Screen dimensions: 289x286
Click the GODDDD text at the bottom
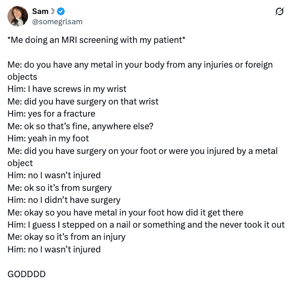(x=27, y=274)
